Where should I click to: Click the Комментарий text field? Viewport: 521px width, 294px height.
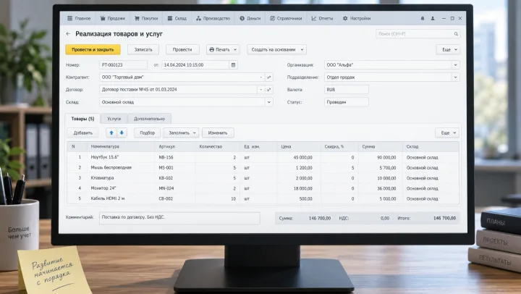click(x=179, y=218)
